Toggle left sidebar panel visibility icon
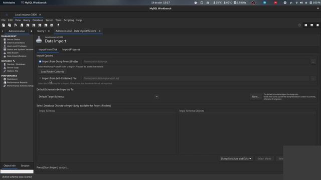Viewport: 321px width, 180px height. pyautogui.click(x=305, y=25)
